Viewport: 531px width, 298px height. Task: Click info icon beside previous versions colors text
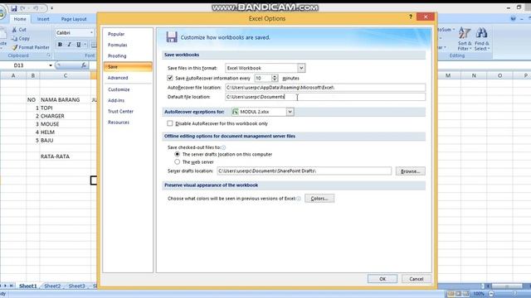(299, 199)
